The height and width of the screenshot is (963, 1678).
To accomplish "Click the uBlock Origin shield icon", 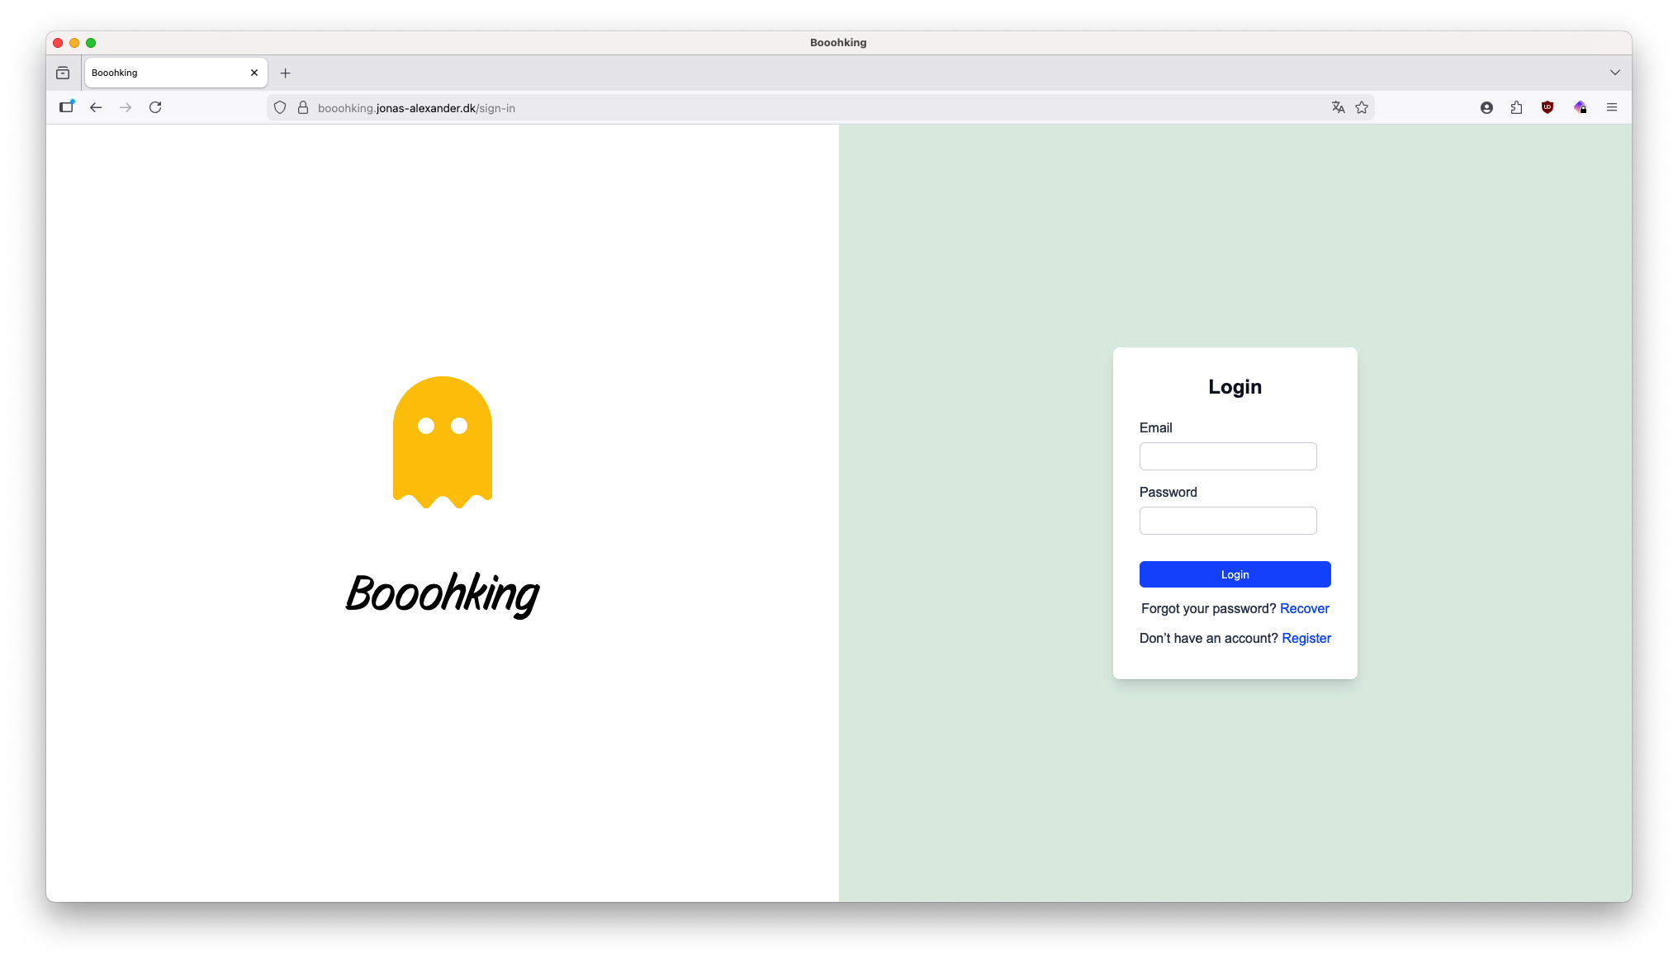I will point(1548,107).
